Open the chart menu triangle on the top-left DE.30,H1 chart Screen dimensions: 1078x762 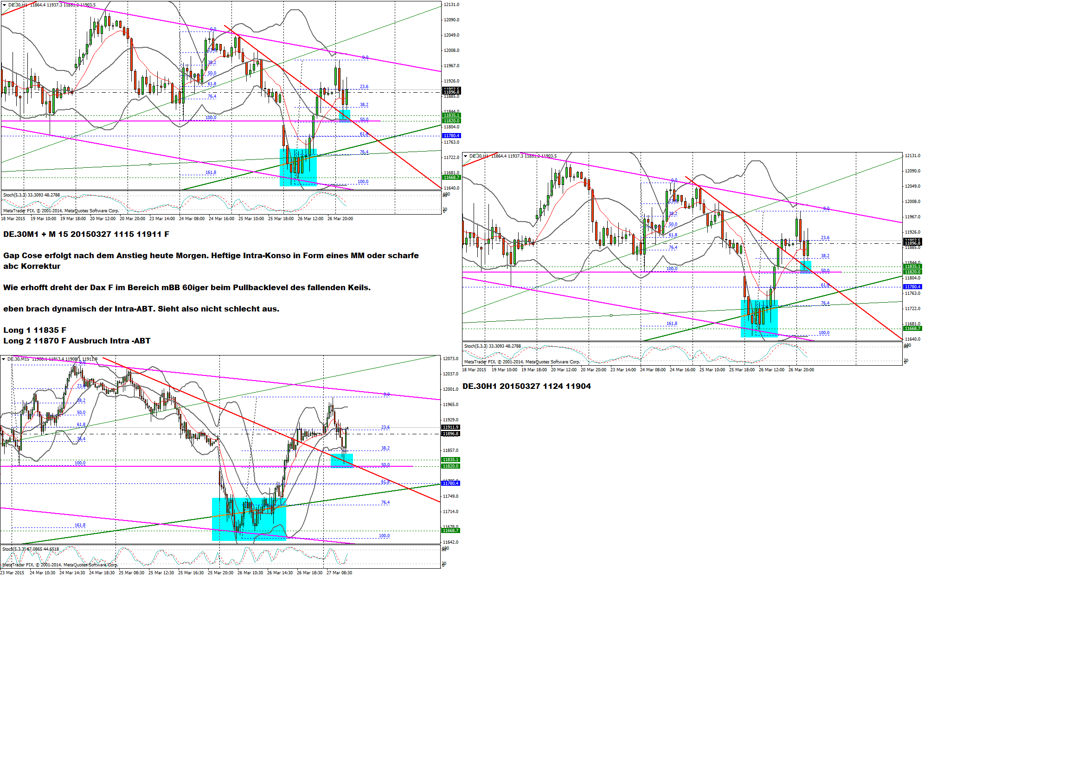4,5
